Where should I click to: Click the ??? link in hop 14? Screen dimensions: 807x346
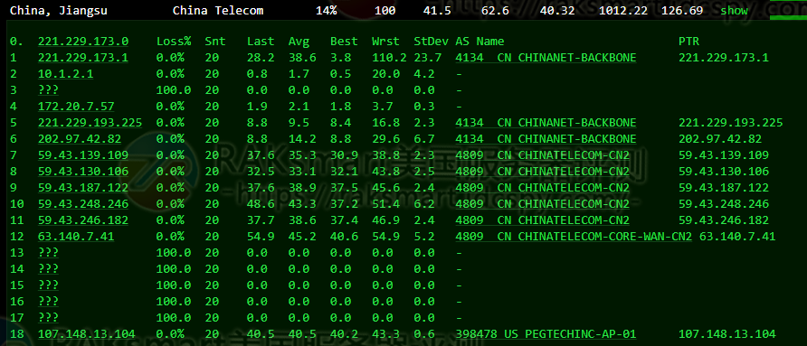point(48,269)
